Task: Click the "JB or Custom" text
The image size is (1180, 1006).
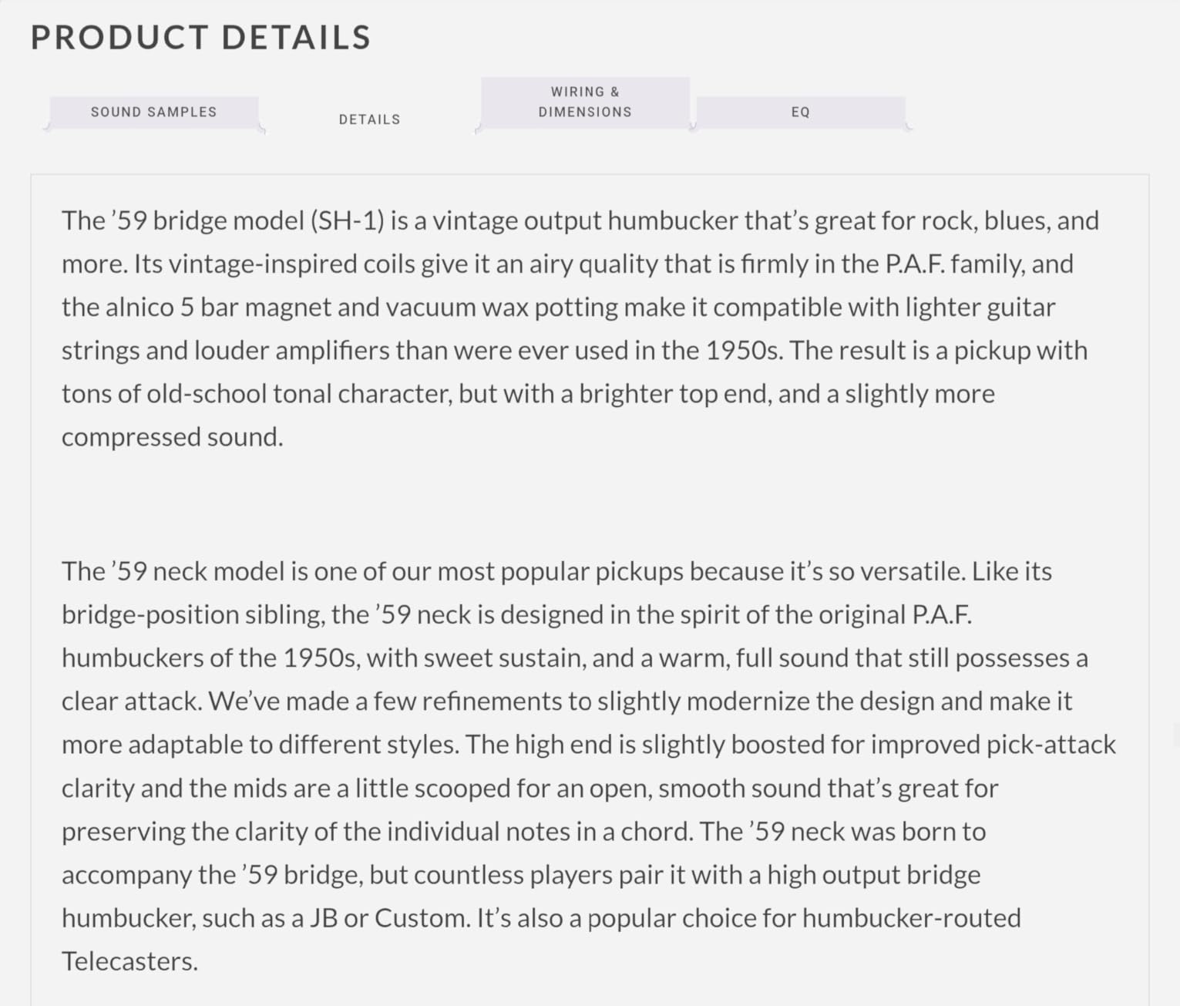Action: point(389,918)
